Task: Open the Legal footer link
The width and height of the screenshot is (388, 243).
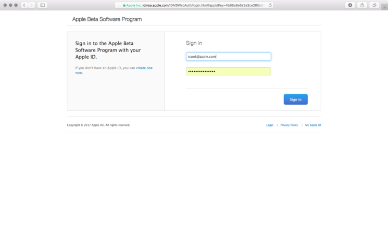Action: pyautogui.click(x=269, y=125)
